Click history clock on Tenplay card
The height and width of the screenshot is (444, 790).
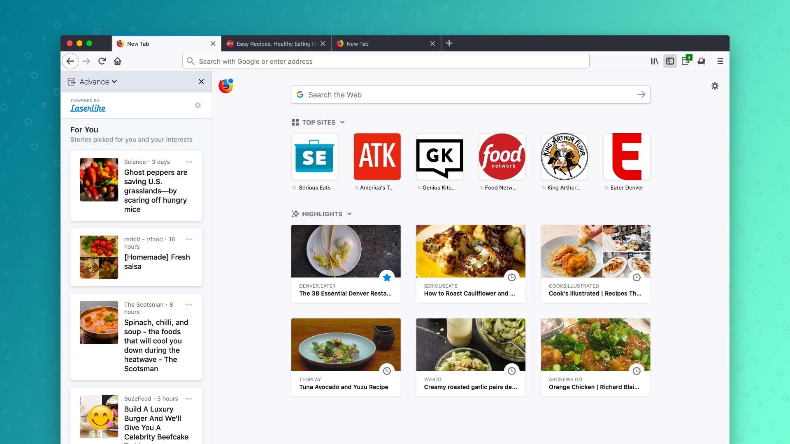point(387,371)
